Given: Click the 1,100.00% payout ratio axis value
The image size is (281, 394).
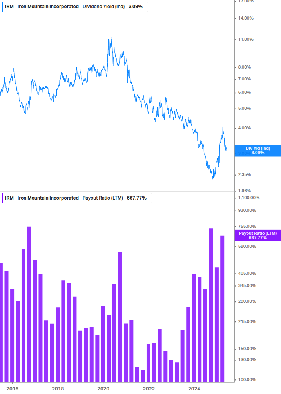Looking at the screenshot, I should pos(248,198).
